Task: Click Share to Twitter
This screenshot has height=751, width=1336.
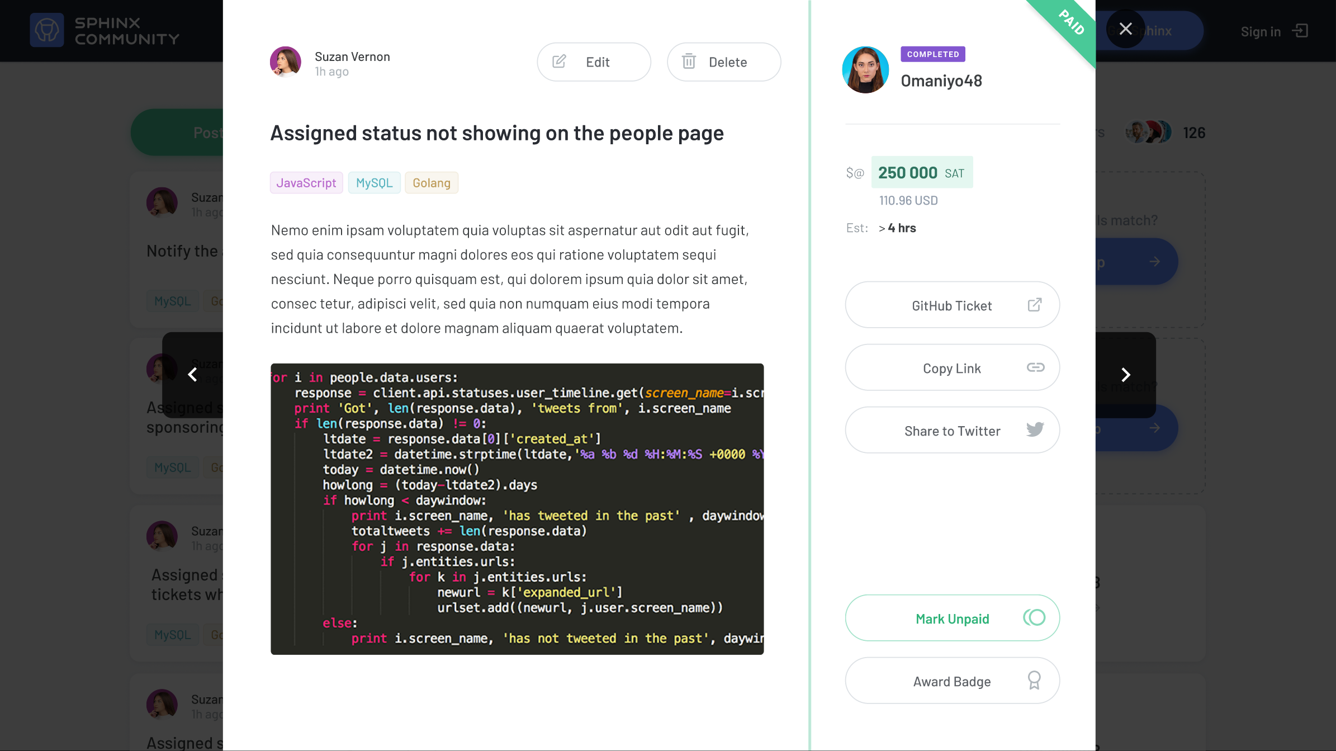Action: pos(952,430)
